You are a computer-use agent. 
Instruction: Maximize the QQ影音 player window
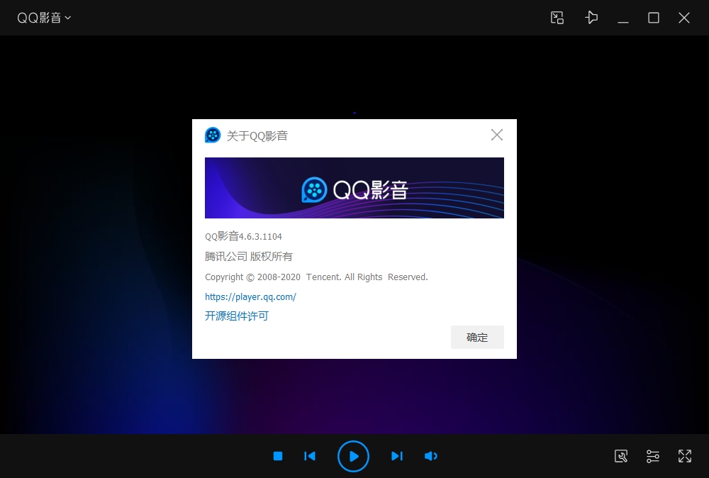point(654,18)
